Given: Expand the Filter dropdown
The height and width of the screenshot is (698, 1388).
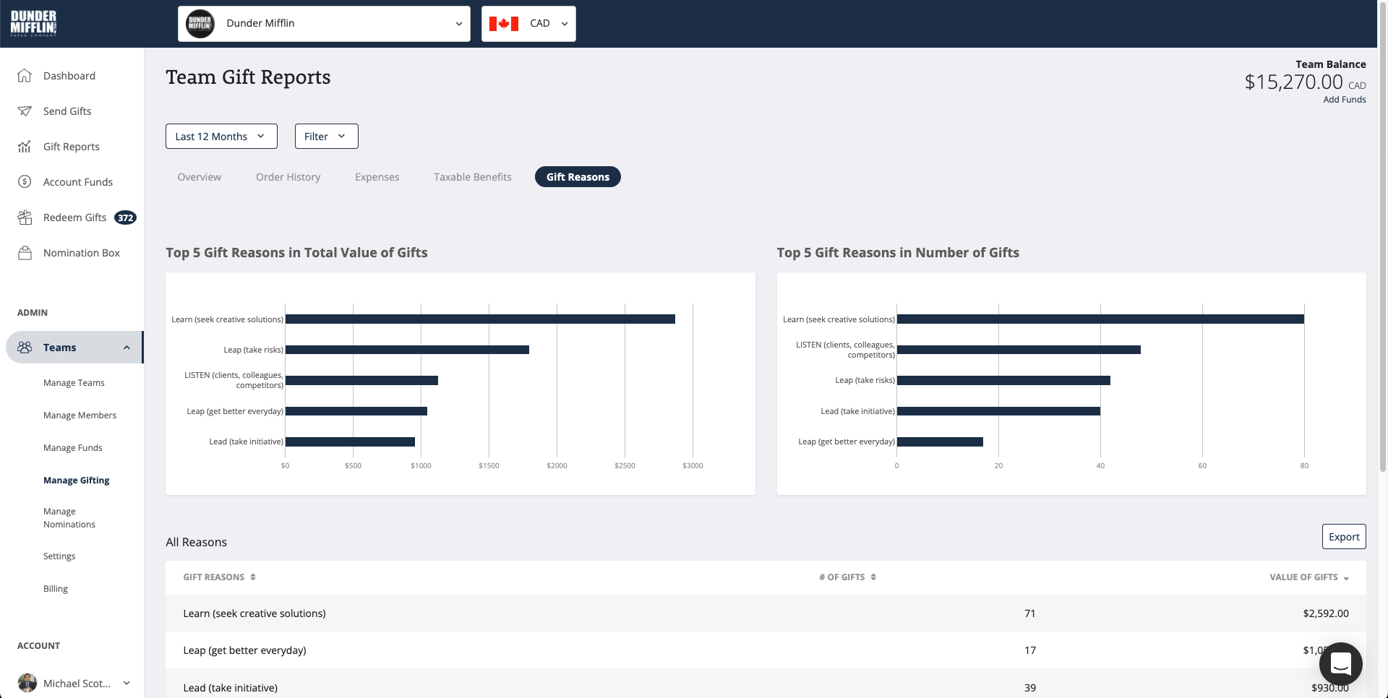Looking at the screenshot, I should [x=326, y=136].
